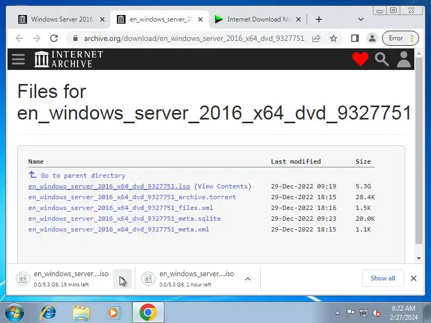Image resolution: width=431 pixels, height=323 pixels.
Task: Expand options chevron of 1 hour left download
Action: (248, 279)
